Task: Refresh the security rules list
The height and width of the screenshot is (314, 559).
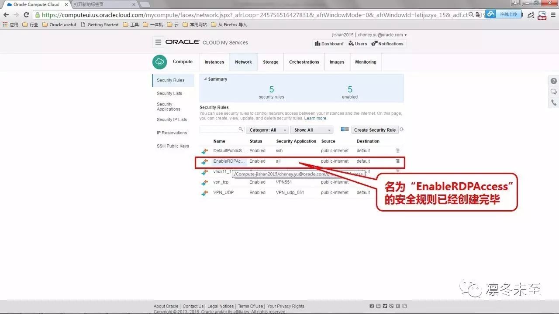Action: pyautogui.click(x=402, y=130)
